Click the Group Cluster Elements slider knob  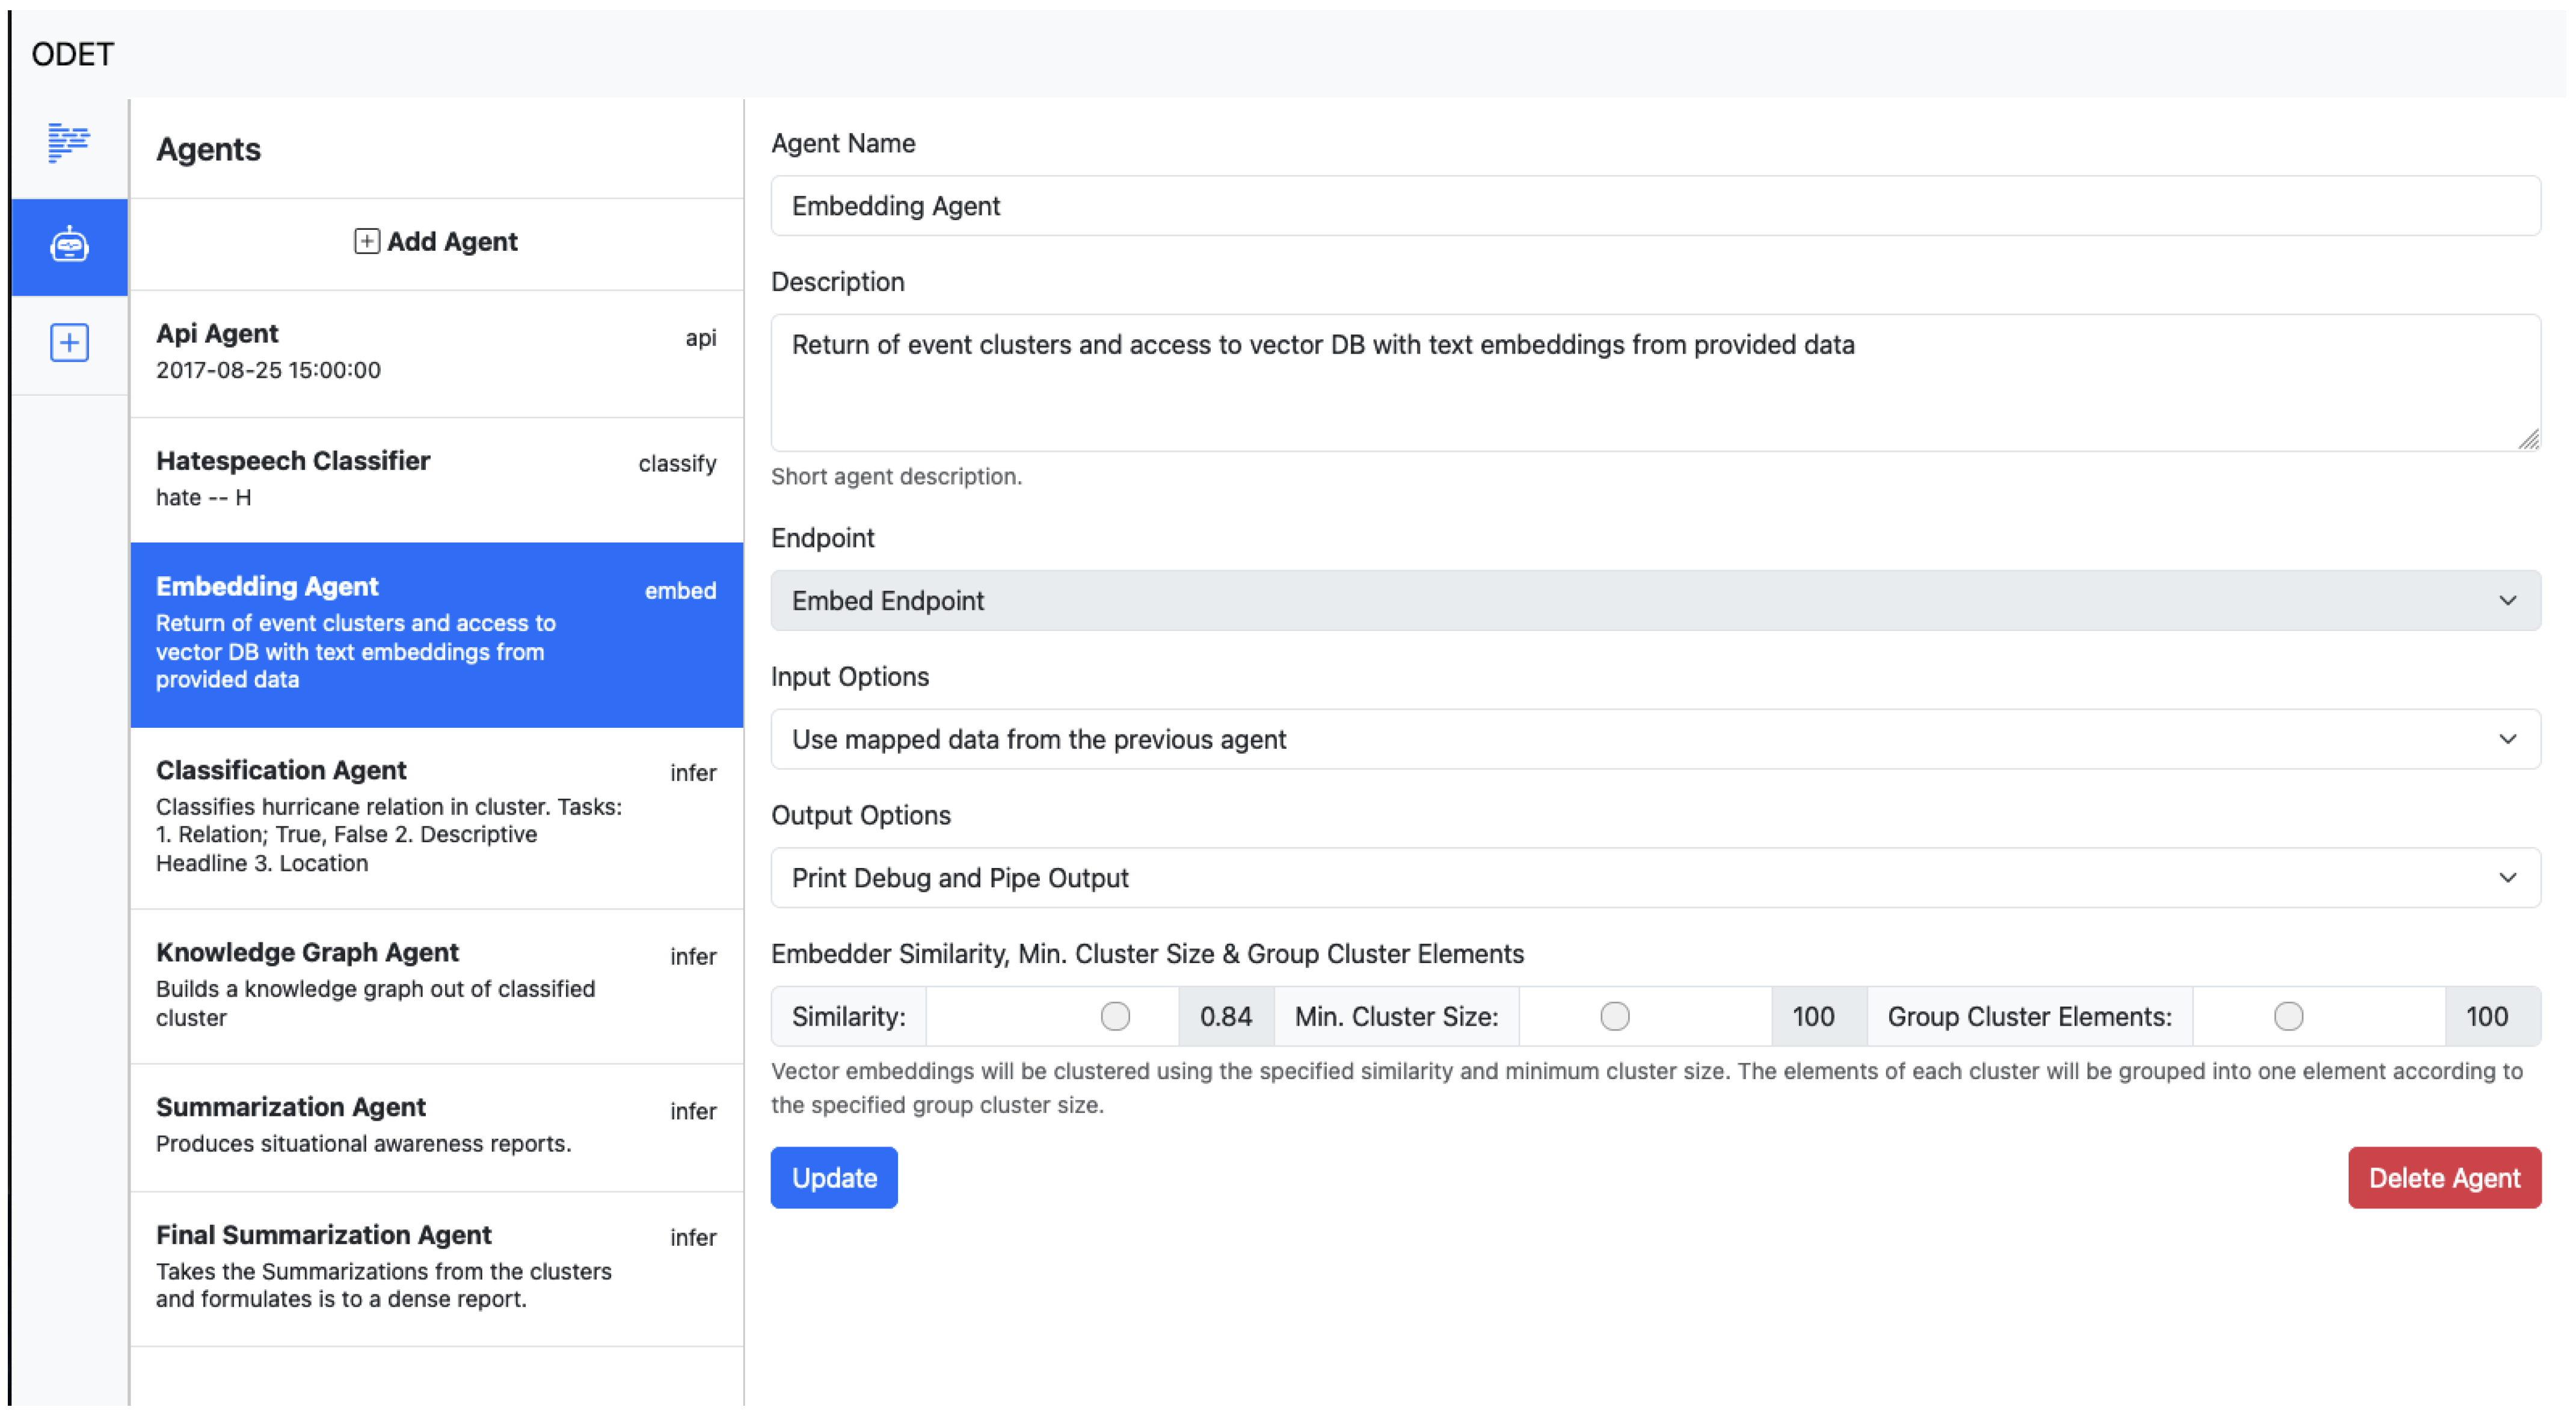[2288, 1016]
